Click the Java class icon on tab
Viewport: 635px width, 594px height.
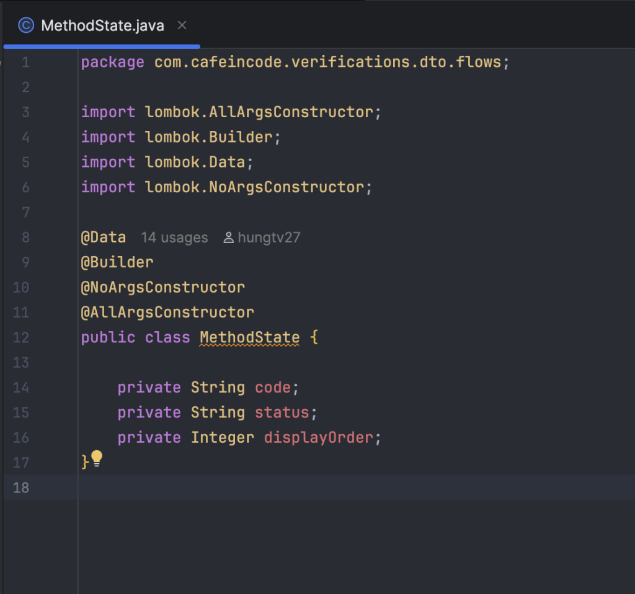26,25
